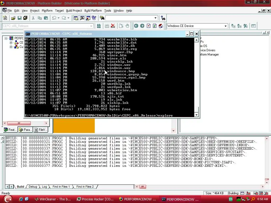Image resolution: width=271 pixels, height=203 pixels.
Task: Click the EN language indicator in tray
Action: click(x=231, y=199)
